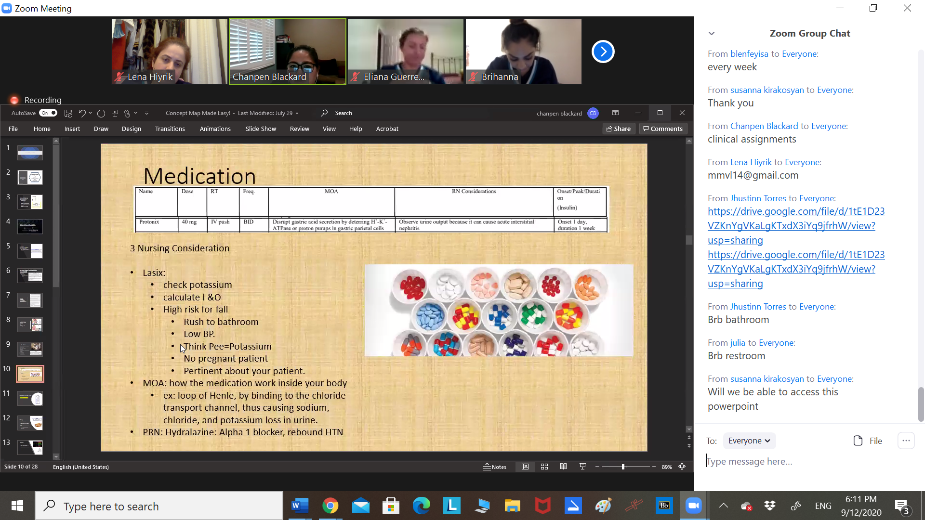Open Ribbon Display Options icon

click(x=615, y=113)
